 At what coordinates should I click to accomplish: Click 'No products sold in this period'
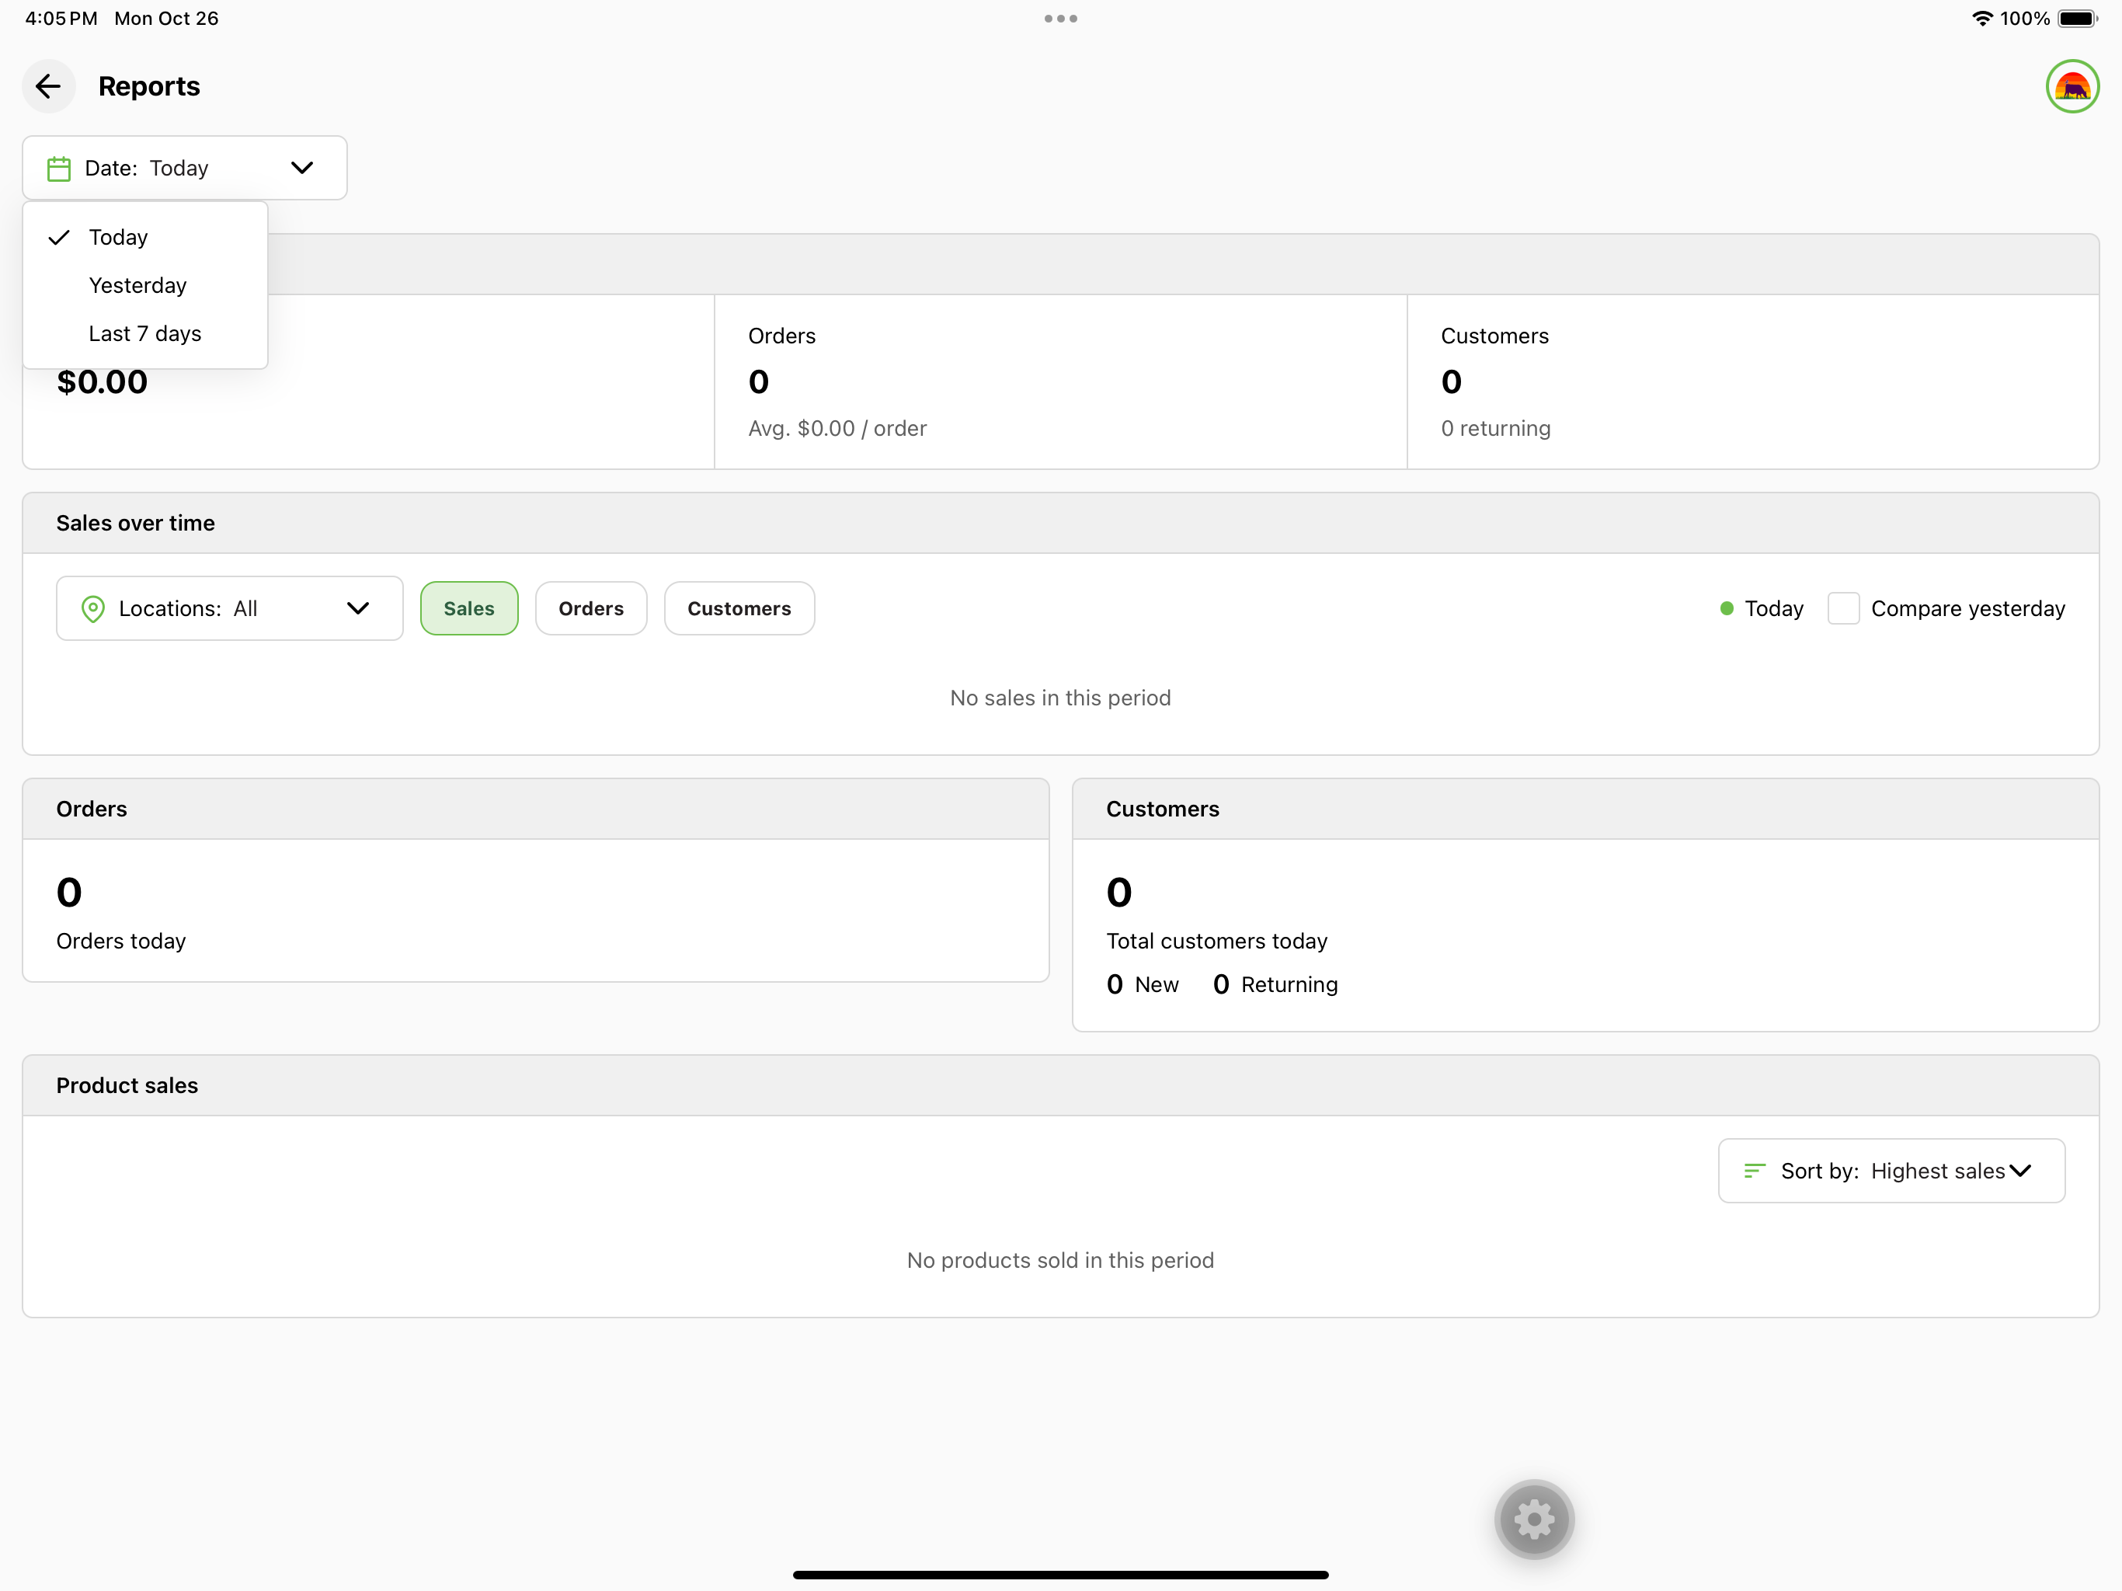[1060, 1260]
